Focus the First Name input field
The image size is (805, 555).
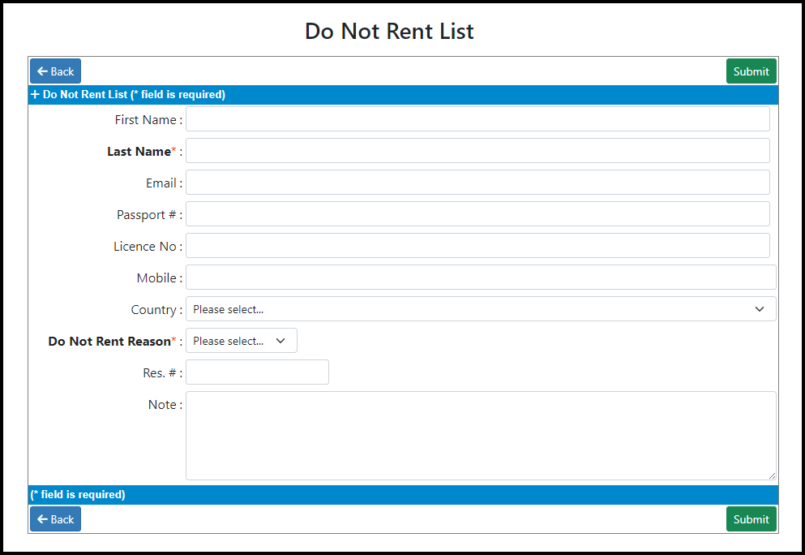tap(477, 119)
